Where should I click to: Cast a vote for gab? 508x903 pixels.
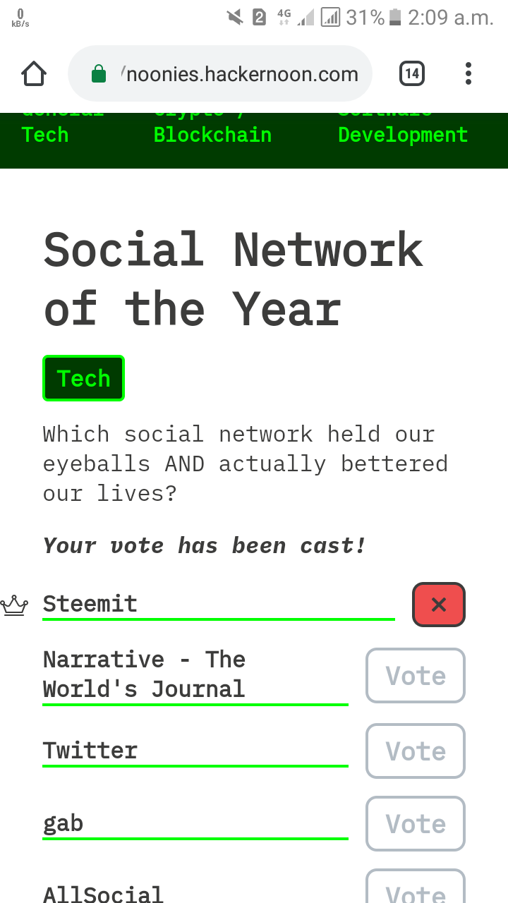[x=416, y=823]
